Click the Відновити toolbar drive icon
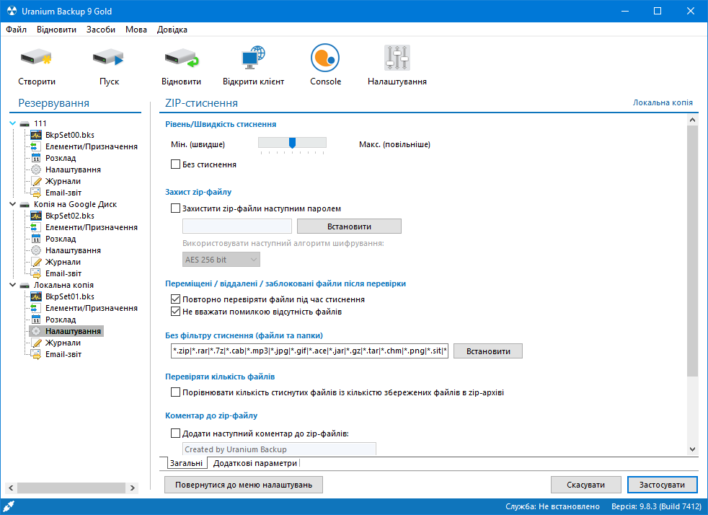This screenshot has width=708, height=515. [182, 58]
